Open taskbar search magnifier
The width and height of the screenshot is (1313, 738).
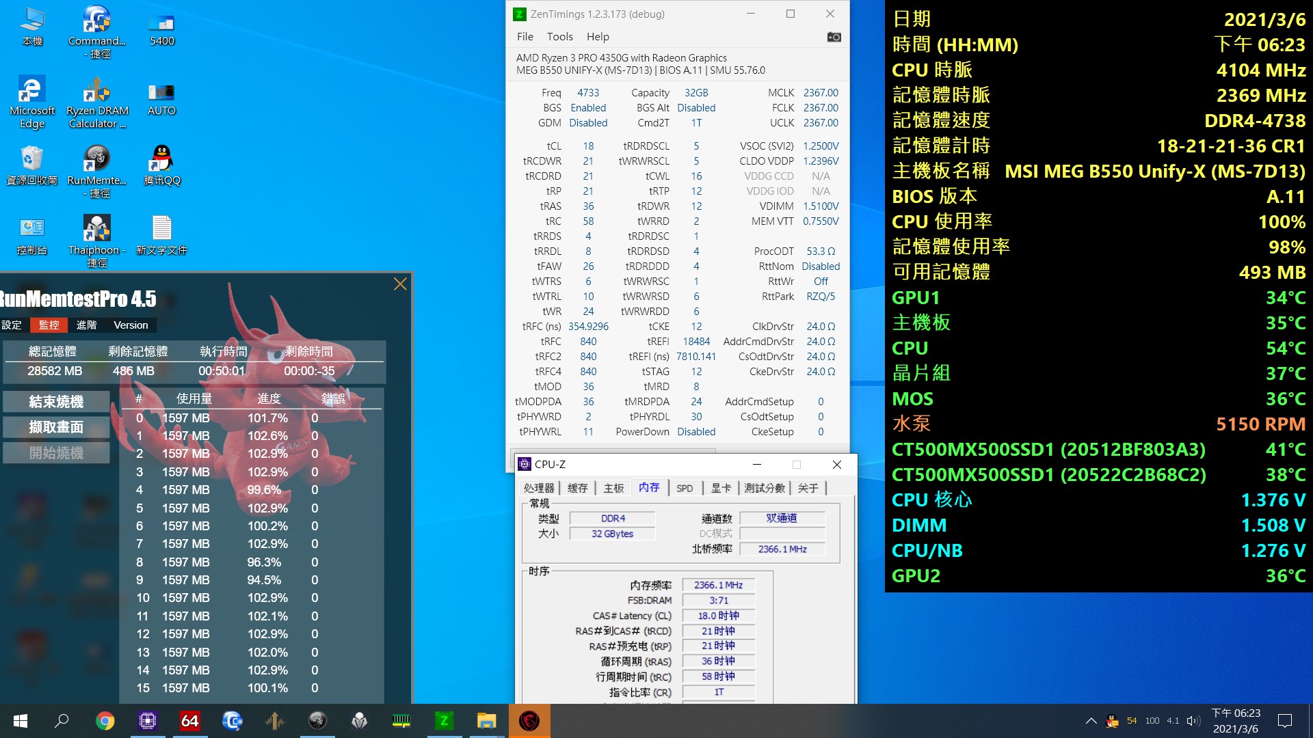pyautogui.click(x=62, y=721)
